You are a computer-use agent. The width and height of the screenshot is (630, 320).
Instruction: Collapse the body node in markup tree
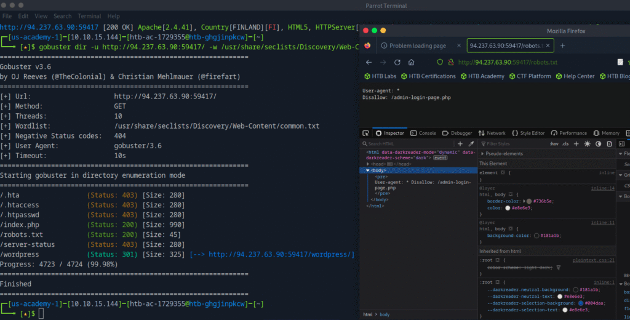coord(369,170)
